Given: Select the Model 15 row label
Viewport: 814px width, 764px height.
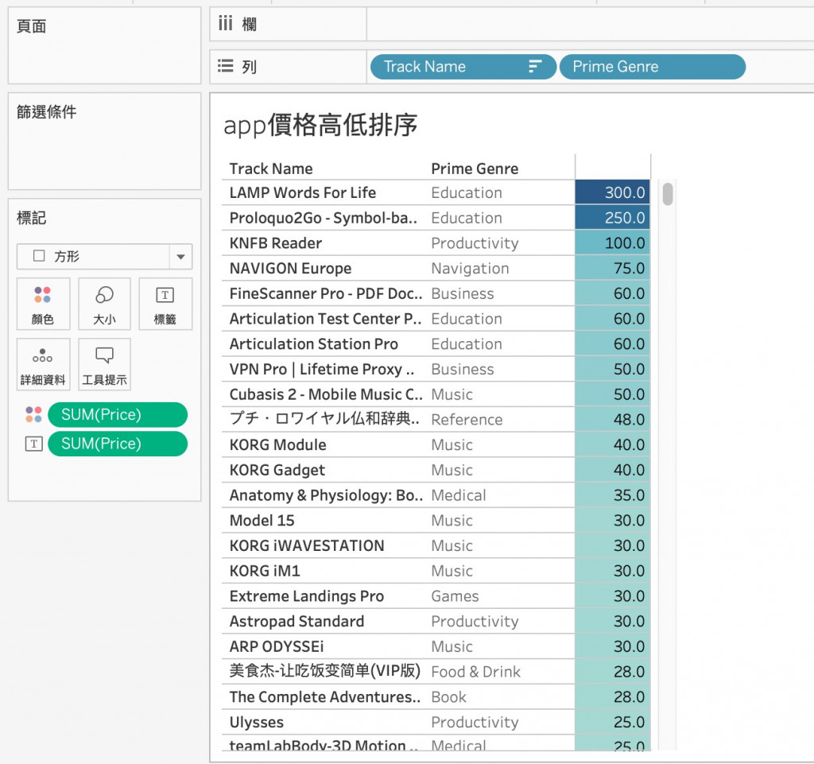Looking at the screenshot, I should point(262,520).
